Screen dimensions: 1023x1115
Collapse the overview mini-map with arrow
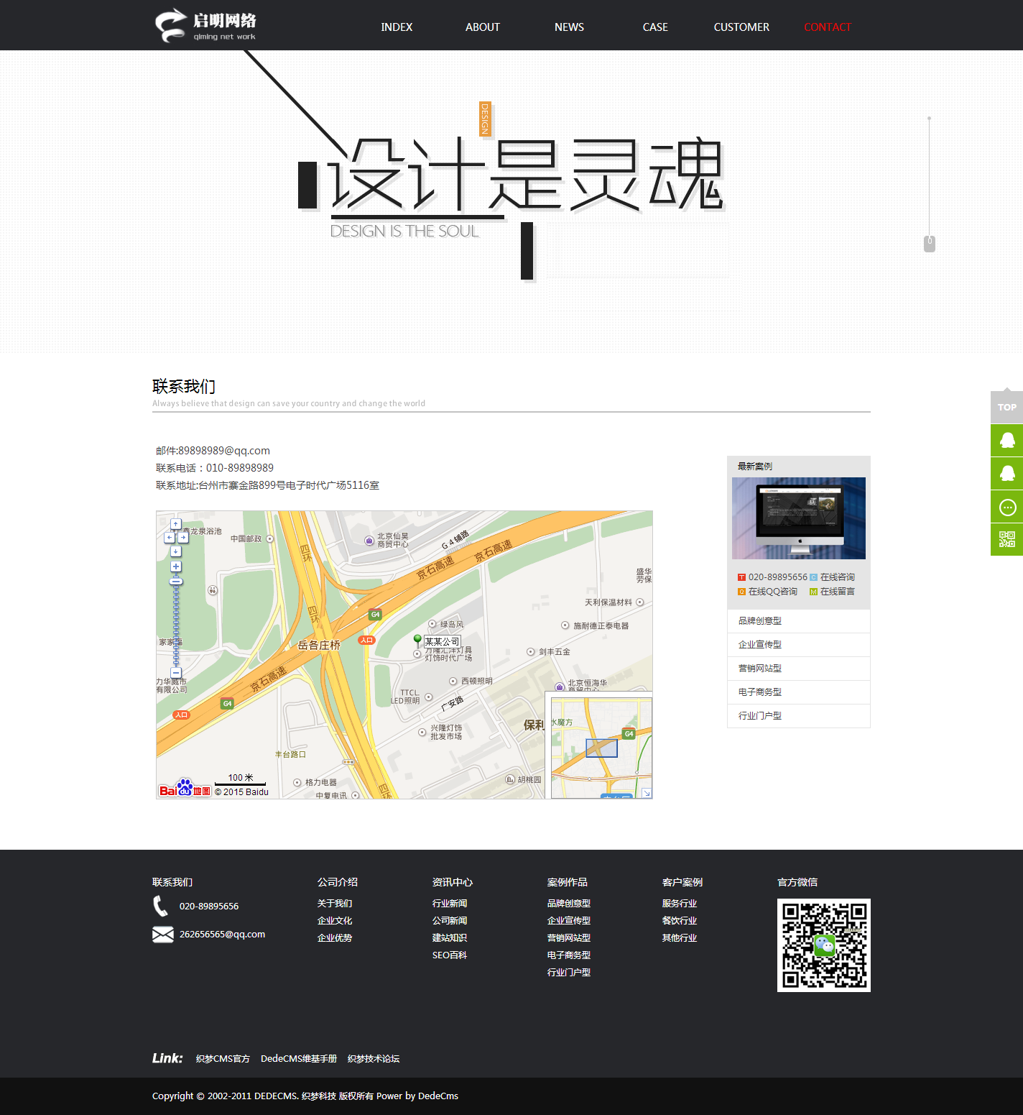click(646, 792)
